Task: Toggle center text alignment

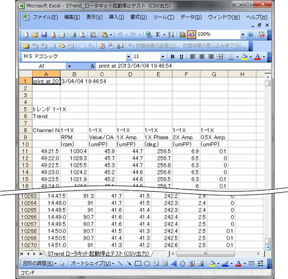Action: coord(202,57)
